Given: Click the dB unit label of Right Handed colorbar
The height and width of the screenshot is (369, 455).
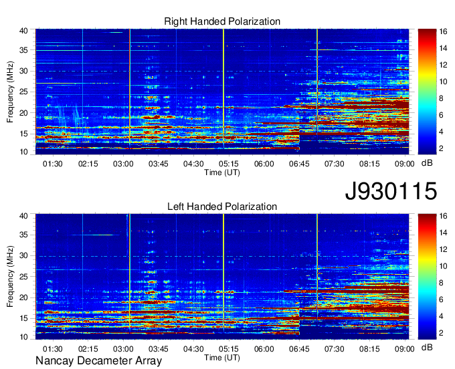Looking at the screenshot, I should coord(427,163).
